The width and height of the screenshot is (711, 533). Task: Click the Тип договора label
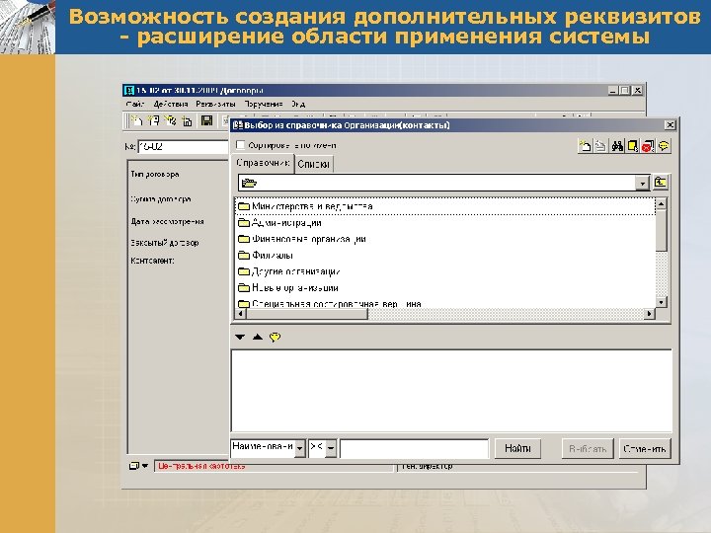point(155,174)
